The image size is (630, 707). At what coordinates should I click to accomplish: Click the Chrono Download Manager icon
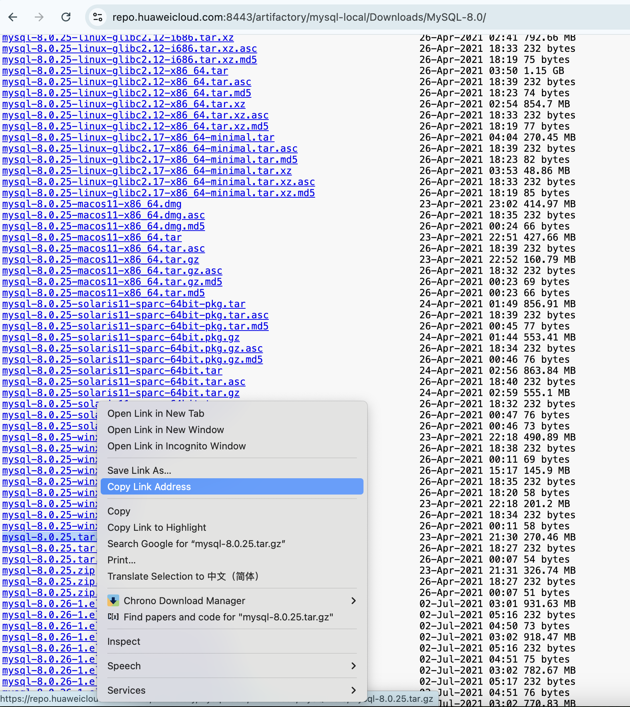coord(113,600)
